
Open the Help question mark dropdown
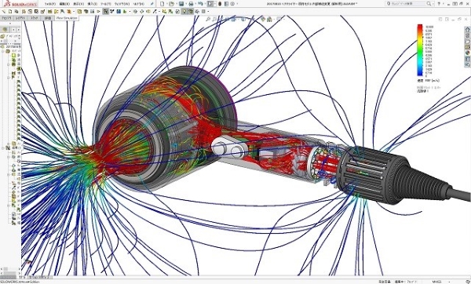[x=440, y=4]
